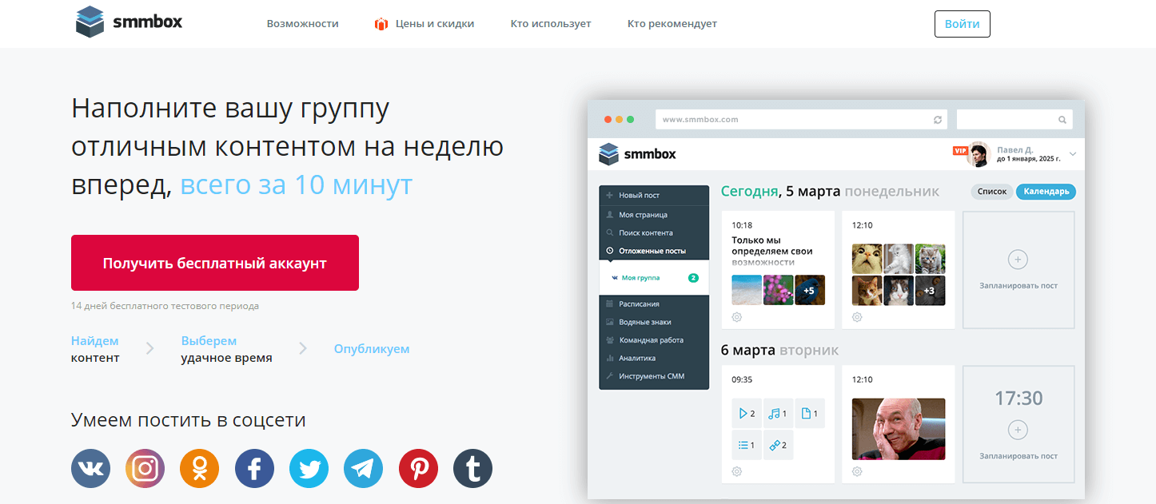Expand the Павел Д. profile dropdown arrow

click(1073, 153)
